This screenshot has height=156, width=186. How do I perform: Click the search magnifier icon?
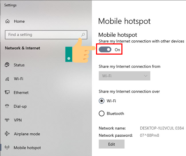(83, 35)
